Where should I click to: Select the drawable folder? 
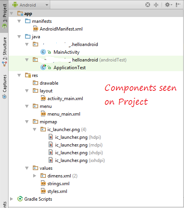point(49,83)
